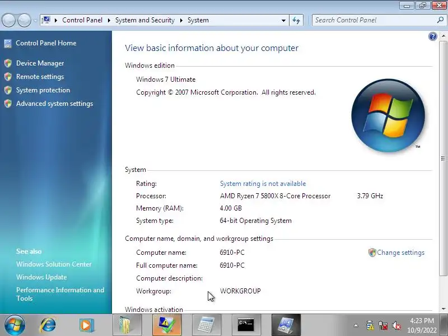
Task: Click the muted volume tray icon
Action: point(396,325)
